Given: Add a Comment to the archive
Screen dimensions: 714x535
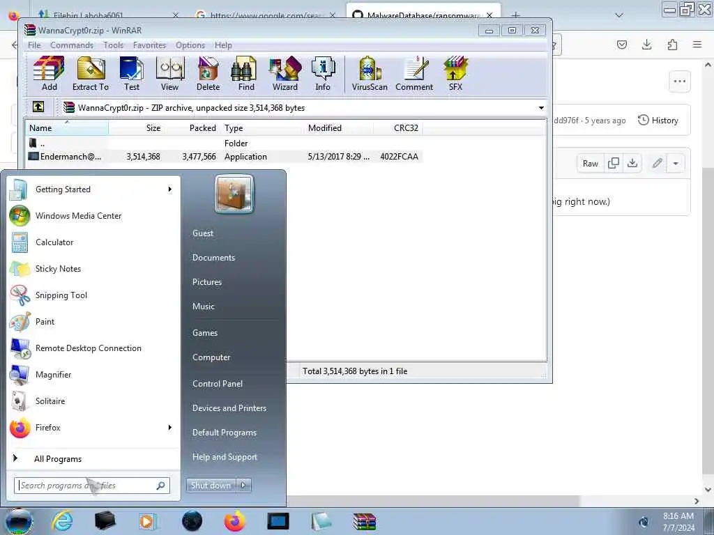Looking at the screenshot, I should [414, 74].
